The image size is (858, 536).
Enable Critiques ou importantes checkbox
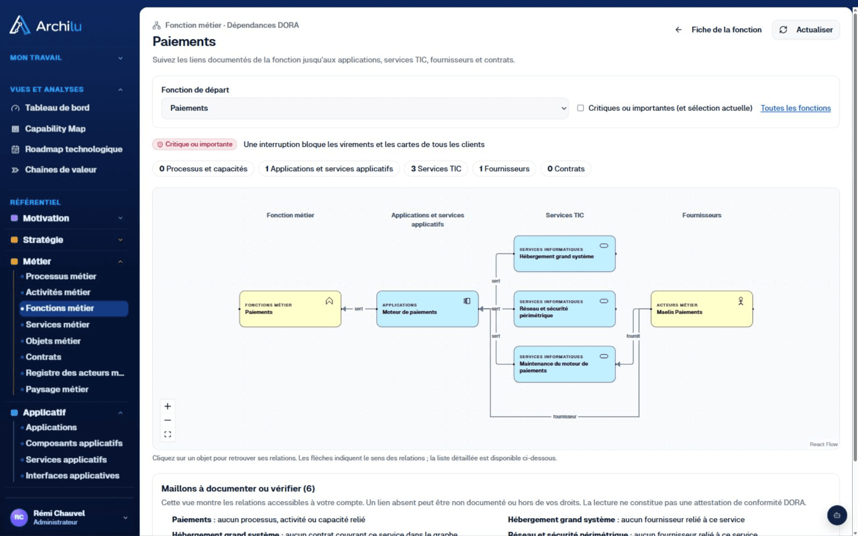[x=580, y=108]
